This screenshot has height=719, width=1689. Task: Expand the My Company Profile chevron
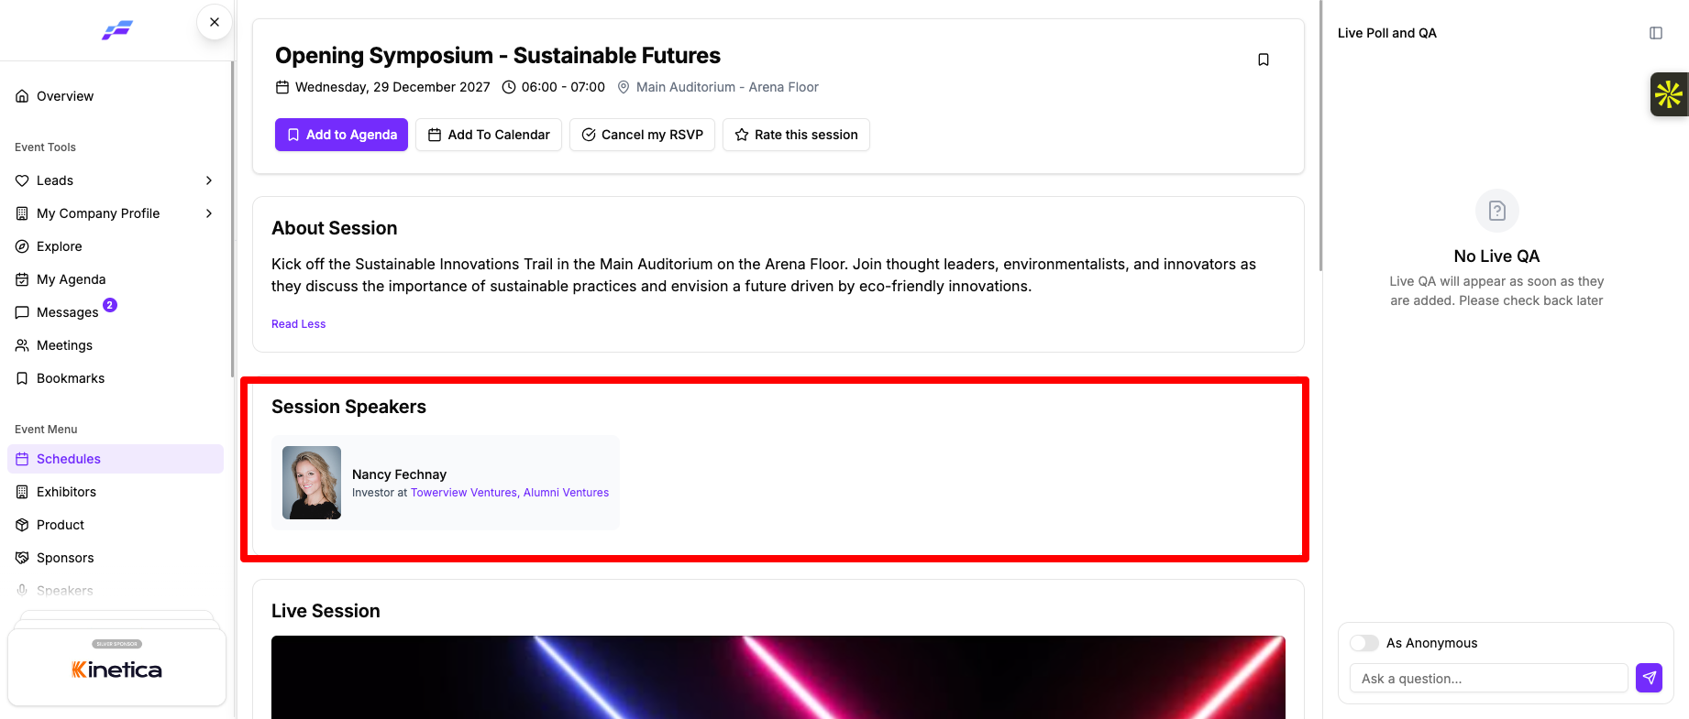click(209, 213)
